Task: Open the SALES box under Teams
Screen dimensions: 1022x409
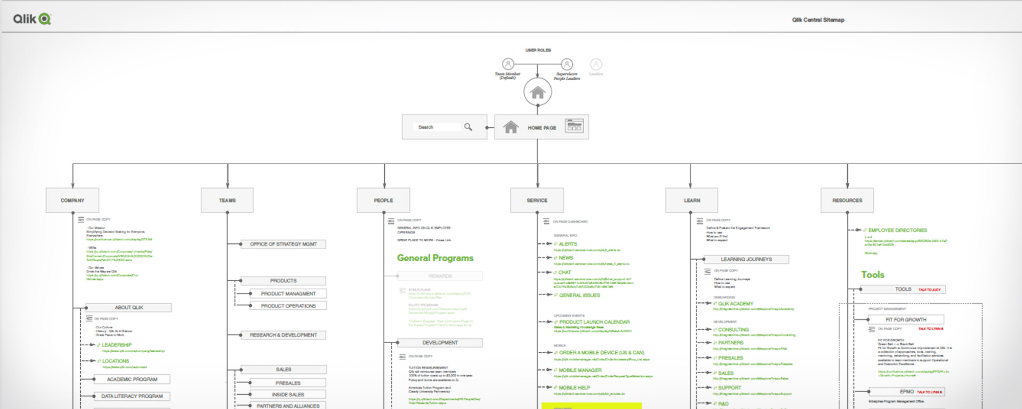Action: tap(284, 369)
